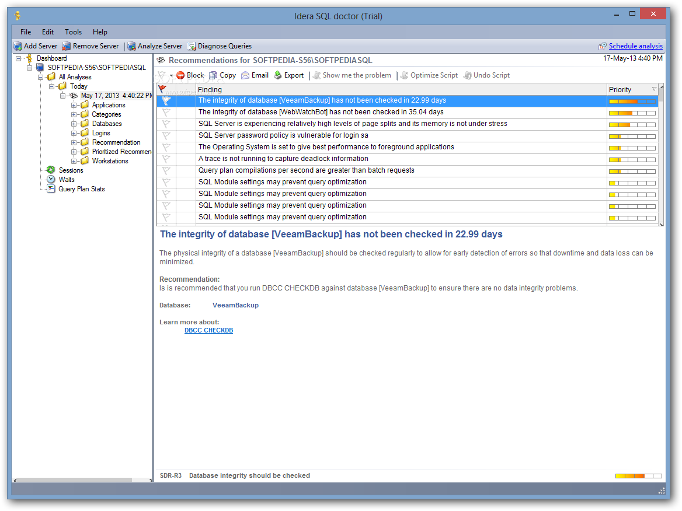Click the Remove Server toolbar icon
This screenshot has width=682, height=511.
pyautogui.click(x=66, y=46)
